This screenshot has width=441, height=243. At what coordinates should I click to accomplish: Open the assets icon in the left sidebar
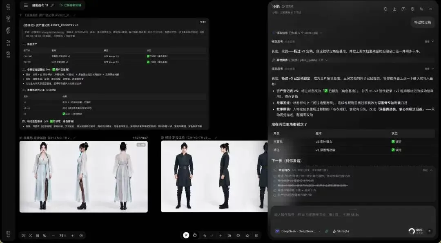pyautogui.click(x=8, y=29)
